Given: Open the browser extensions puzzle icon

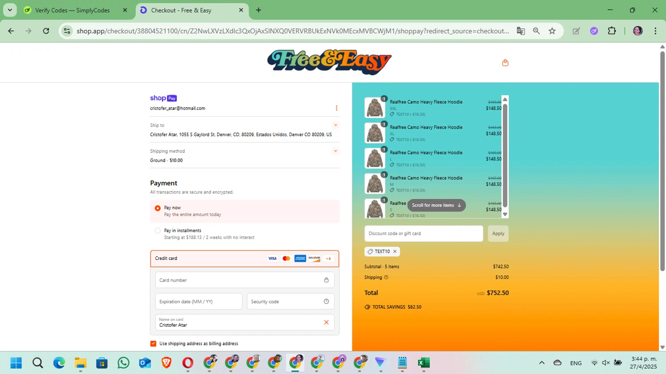Looking at the screenshot, I should tap(612, 31).
